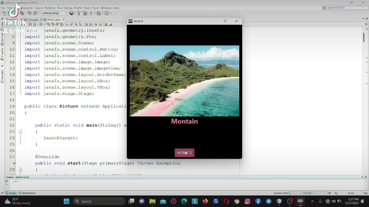Open File Explorer from the taskbar
The width and height of the screenshot is (369, 207).
[x=152, y=201]
